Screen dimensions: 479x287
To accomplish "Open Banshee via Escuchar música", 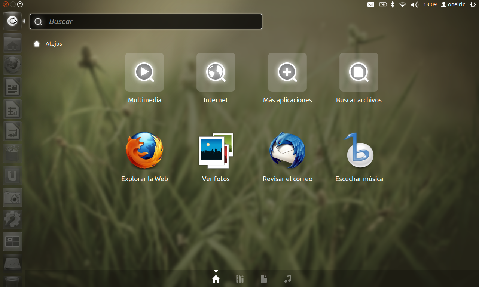I will click(359, 151).
